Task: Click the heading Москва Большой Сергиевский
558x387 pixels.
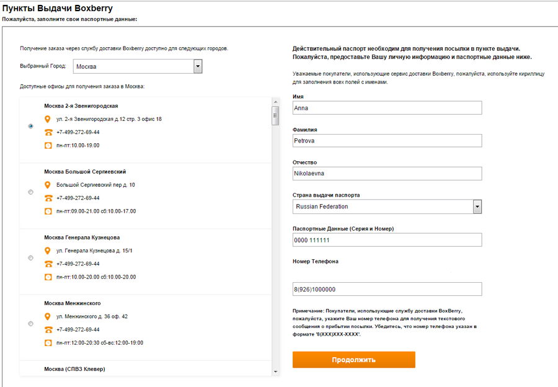Action: point(85,172)
